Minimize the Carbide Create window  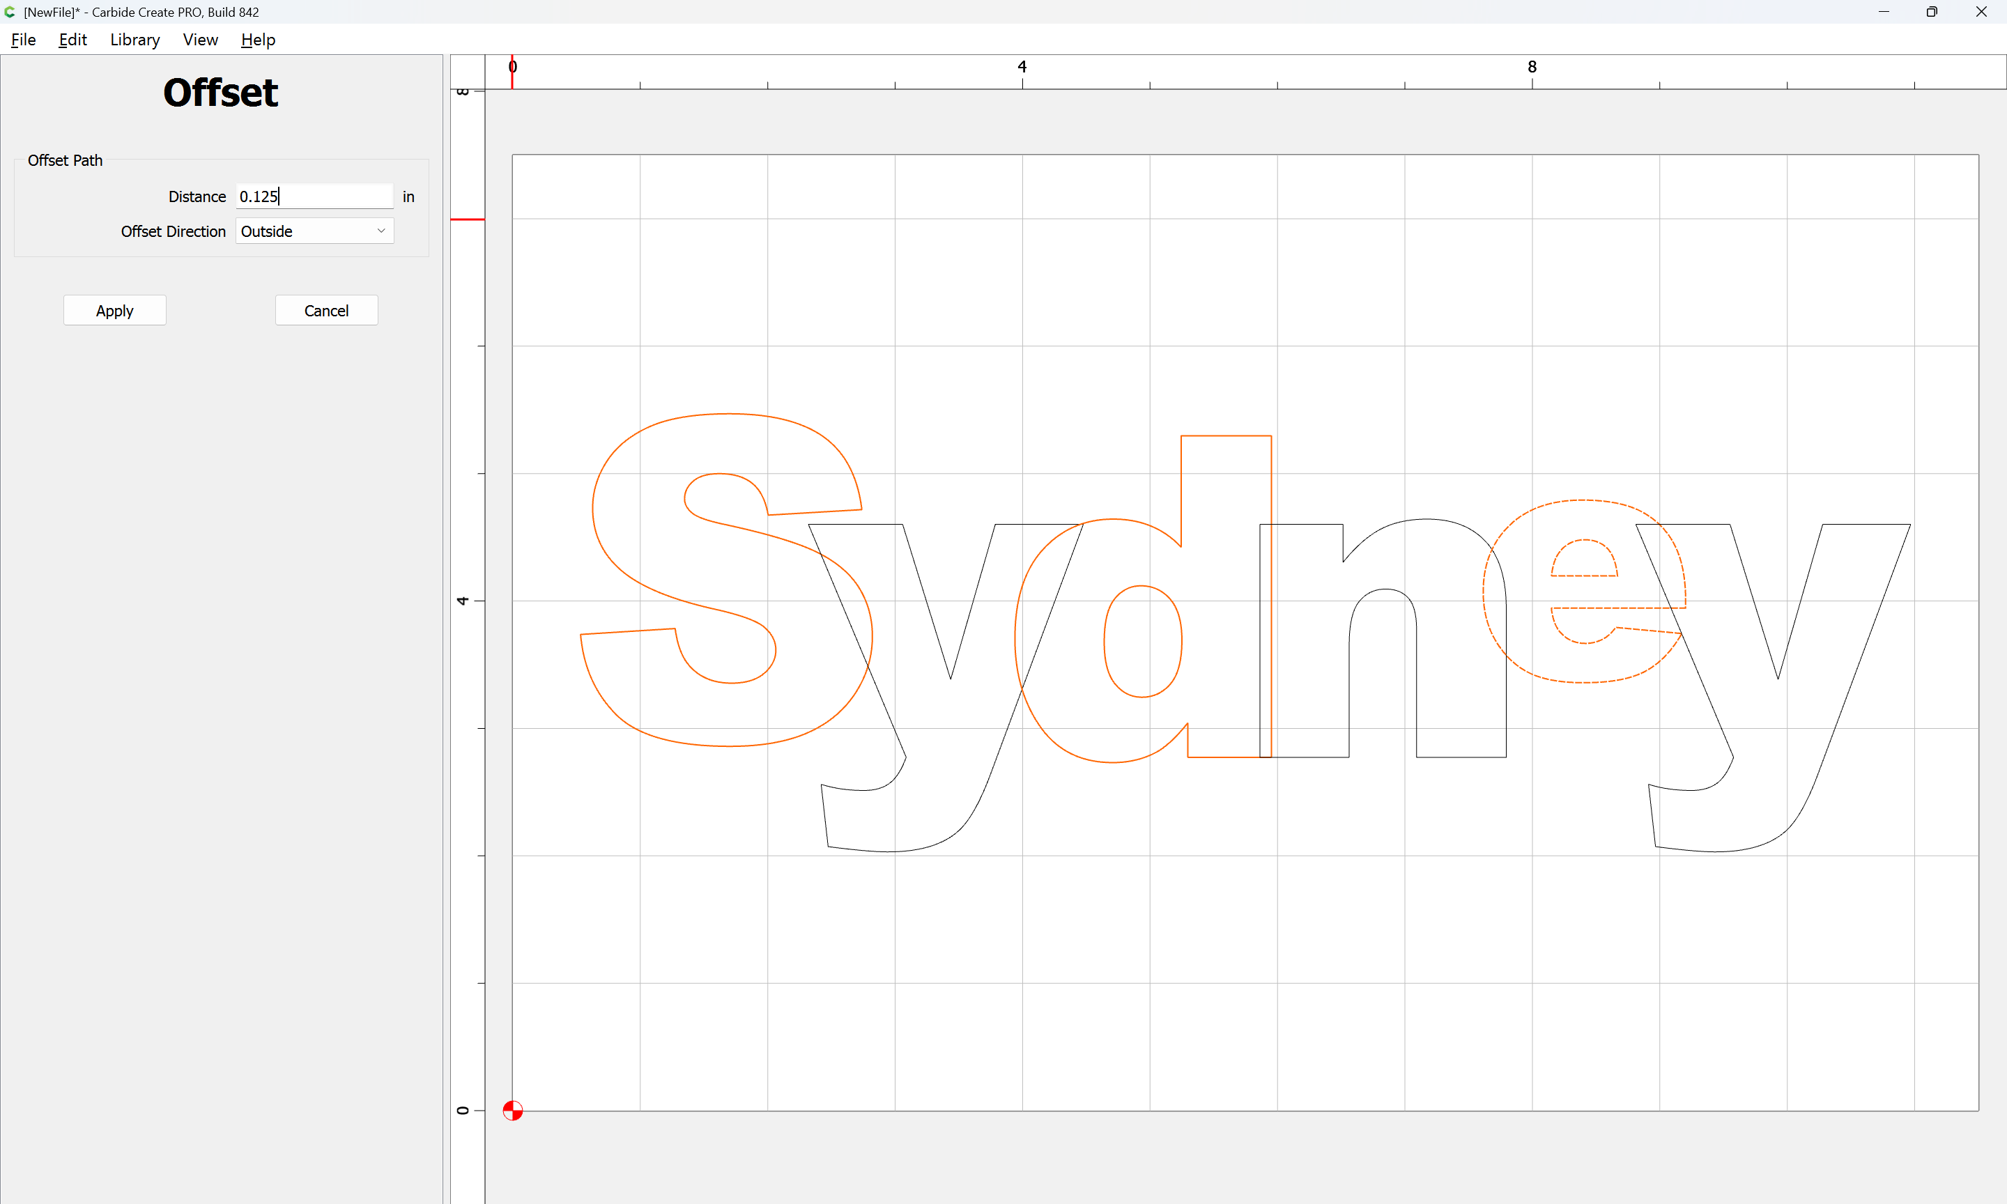[1884, 12]
